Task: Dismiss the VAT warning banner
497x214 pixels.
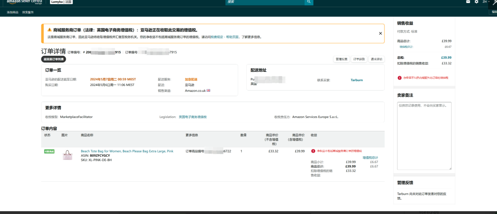Action: tap(380, 33)
